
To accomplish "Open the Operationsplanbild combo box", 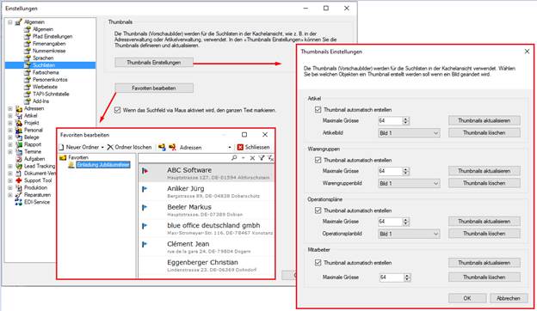I will (409, 234).
